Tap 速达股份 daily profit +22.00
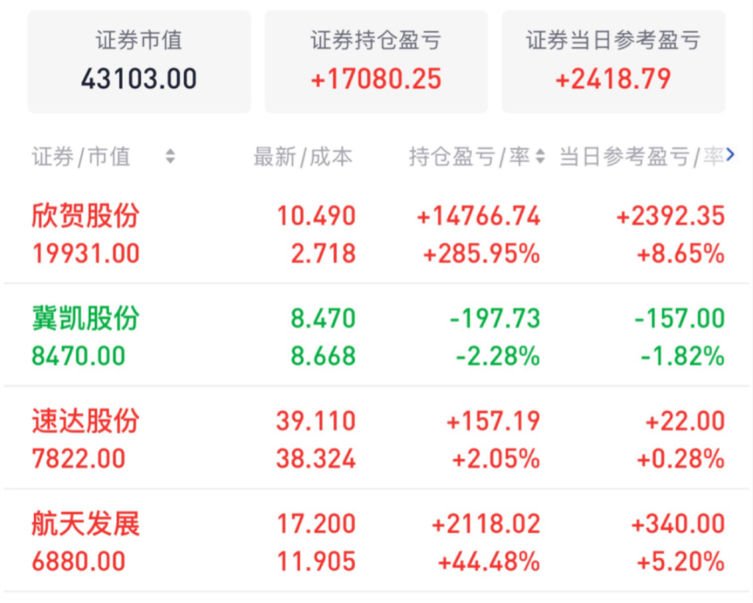Screen dimensions: 753x603 click(685, 421)
